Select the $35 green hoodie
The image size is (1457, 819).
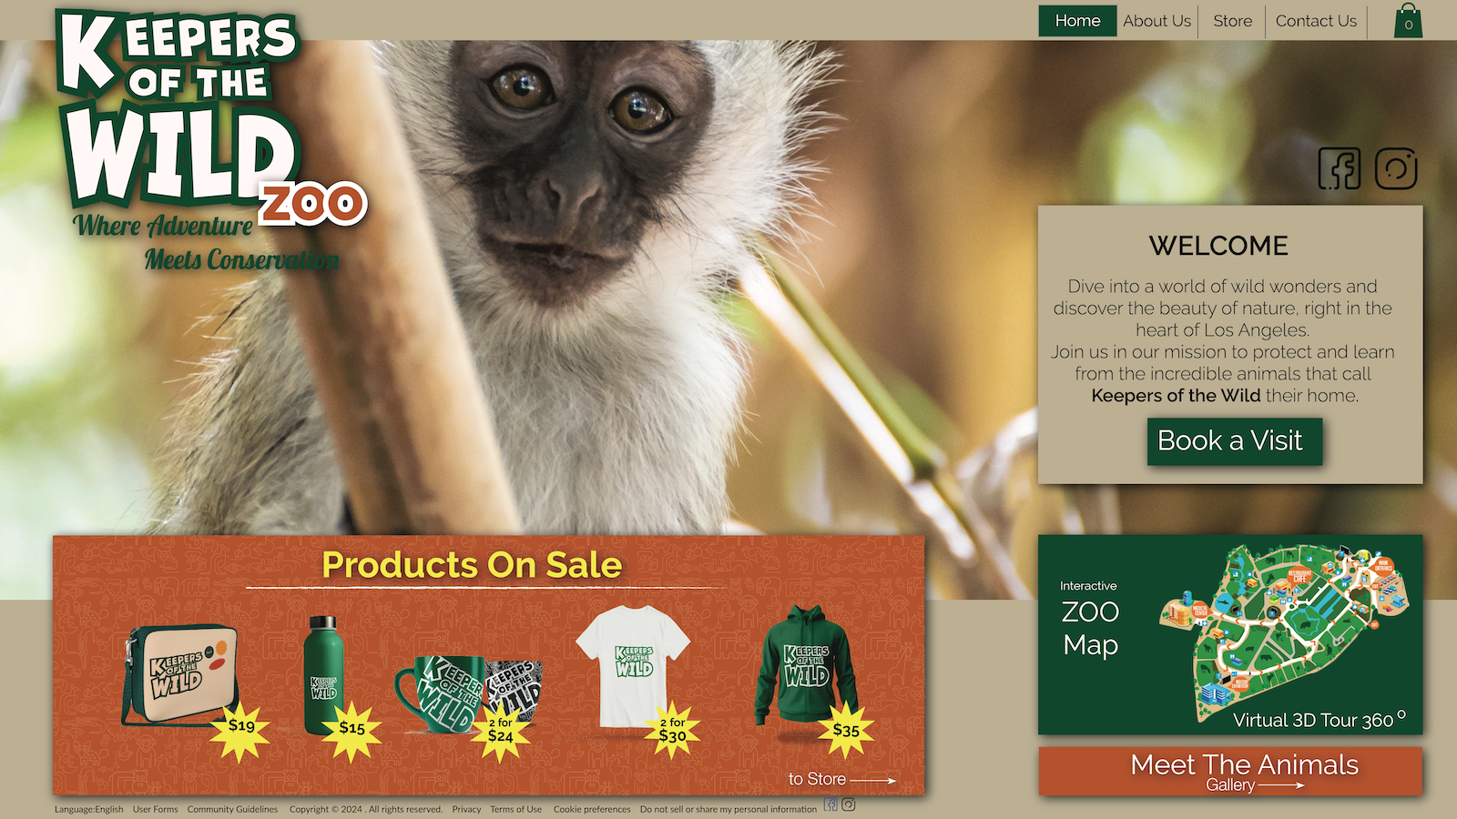807,667
